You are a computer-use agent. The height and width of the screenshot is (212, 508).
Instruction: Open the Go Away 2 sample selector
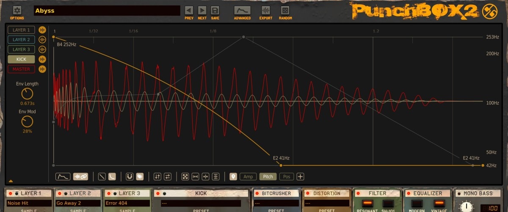(x=78, y=203)
